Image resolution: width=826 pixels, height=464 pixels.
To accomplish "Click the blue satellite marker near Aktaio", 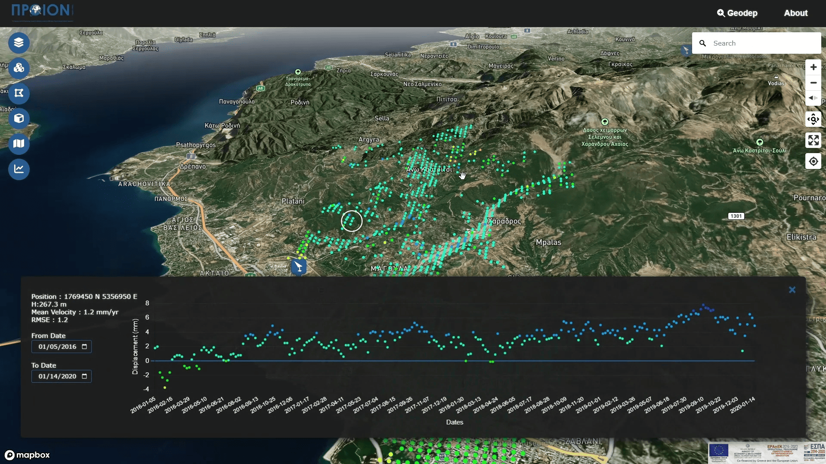I will pyautogui.click(x=299, y=267).
